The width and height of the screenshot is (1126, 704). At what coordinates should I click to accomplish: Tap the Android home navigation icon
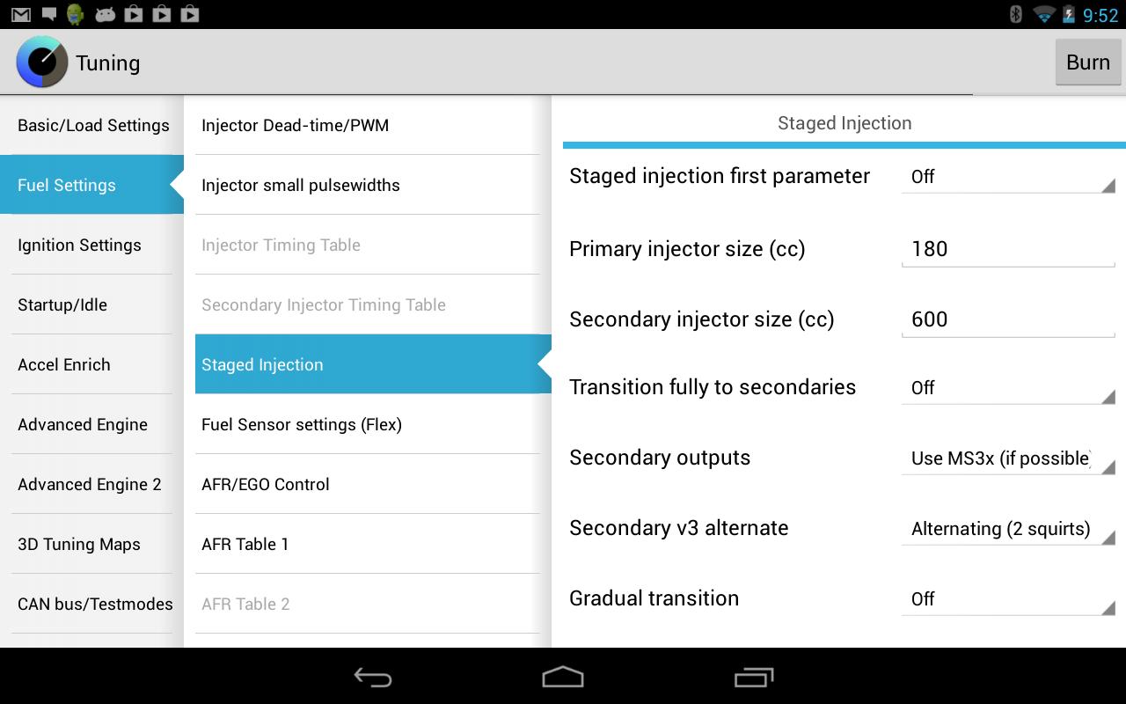(563, 677)
